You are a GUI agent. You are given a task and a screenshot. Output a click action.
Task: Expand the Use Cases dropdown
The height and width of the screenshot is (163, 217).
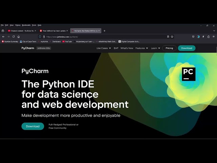coord(104,48)
